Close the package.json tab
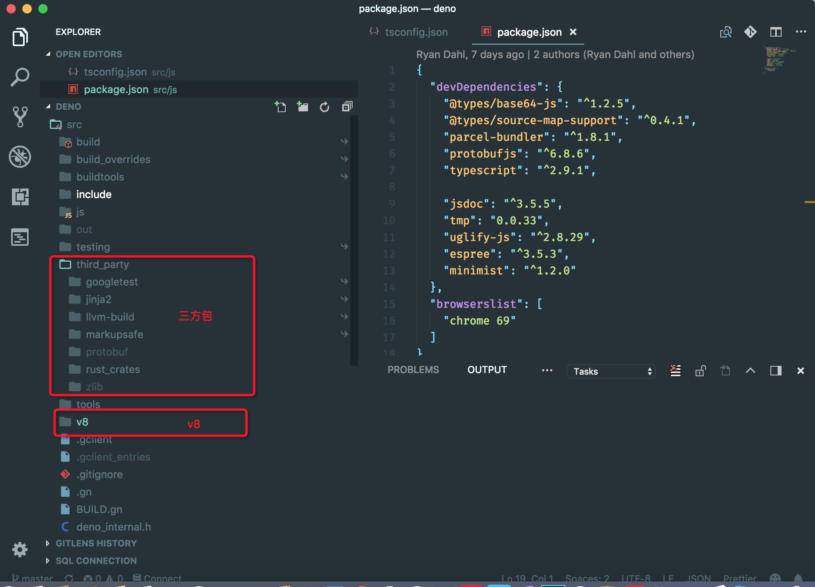Viewport: 815px width, 587px height. point(573,32)
